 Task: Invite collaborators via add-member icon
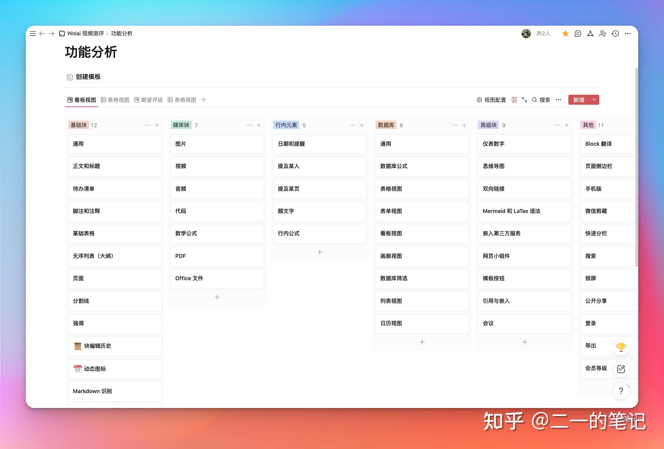pyautogui.click(x=602, y=34)
